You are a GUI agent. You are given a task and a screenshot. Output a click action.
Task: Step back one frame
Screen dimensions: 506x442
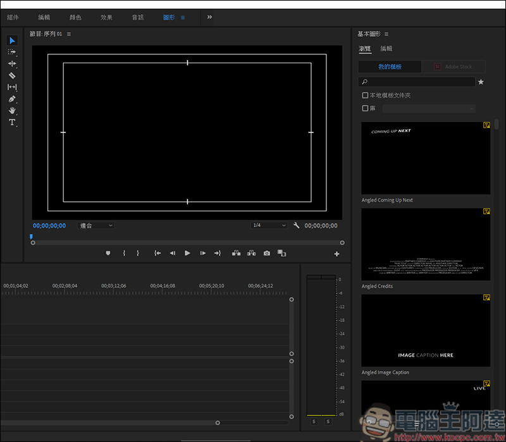(173, 254)
